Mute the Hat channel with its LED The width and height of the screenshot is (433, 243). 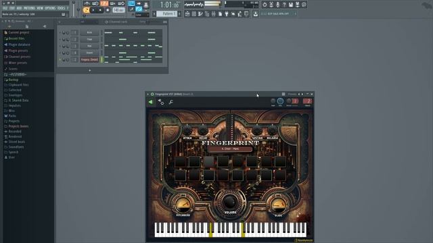coord(60,46)
